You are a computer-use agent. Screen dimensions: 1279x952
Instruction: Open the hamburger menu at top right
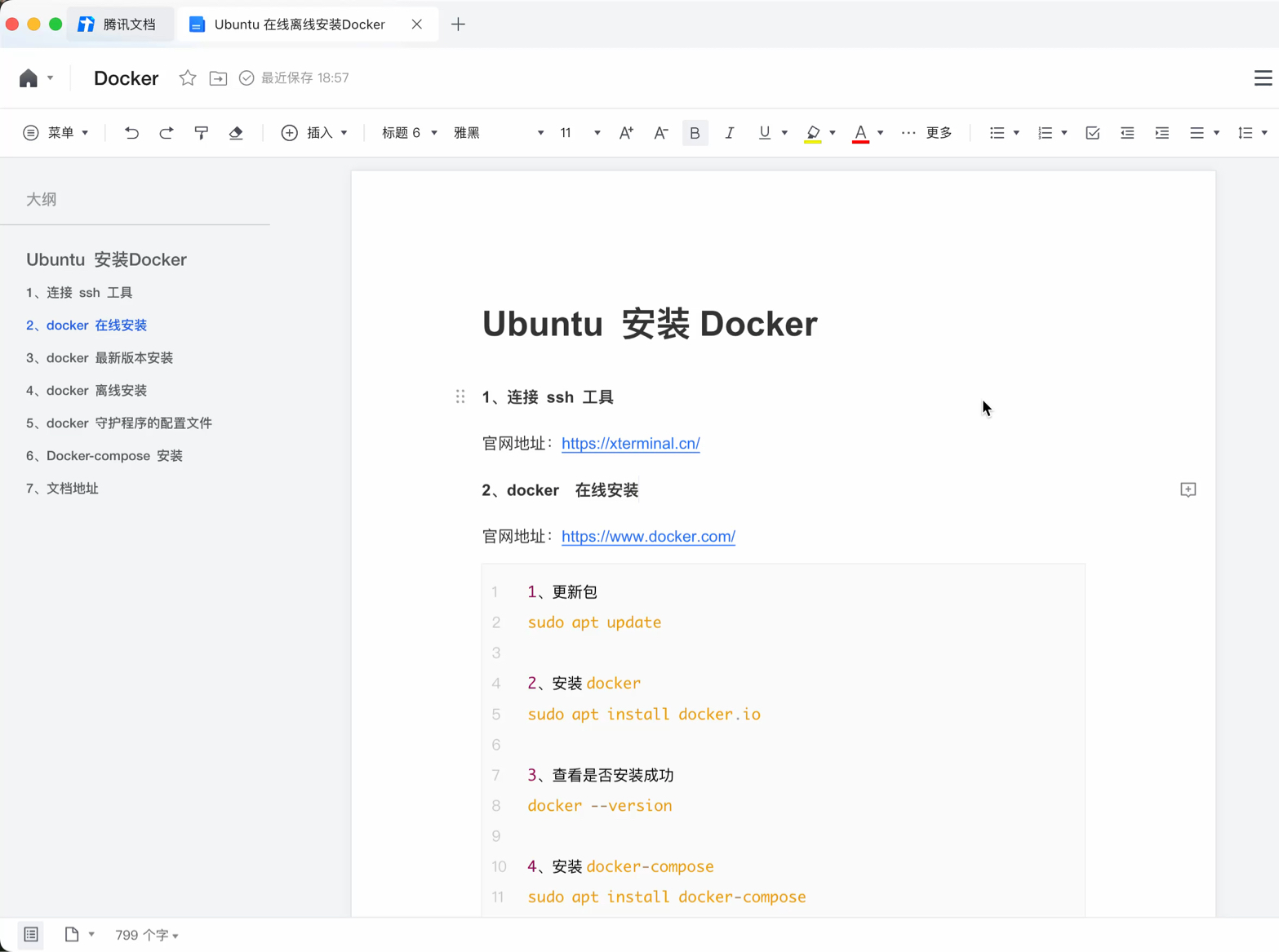click(x=1263, y=78)
